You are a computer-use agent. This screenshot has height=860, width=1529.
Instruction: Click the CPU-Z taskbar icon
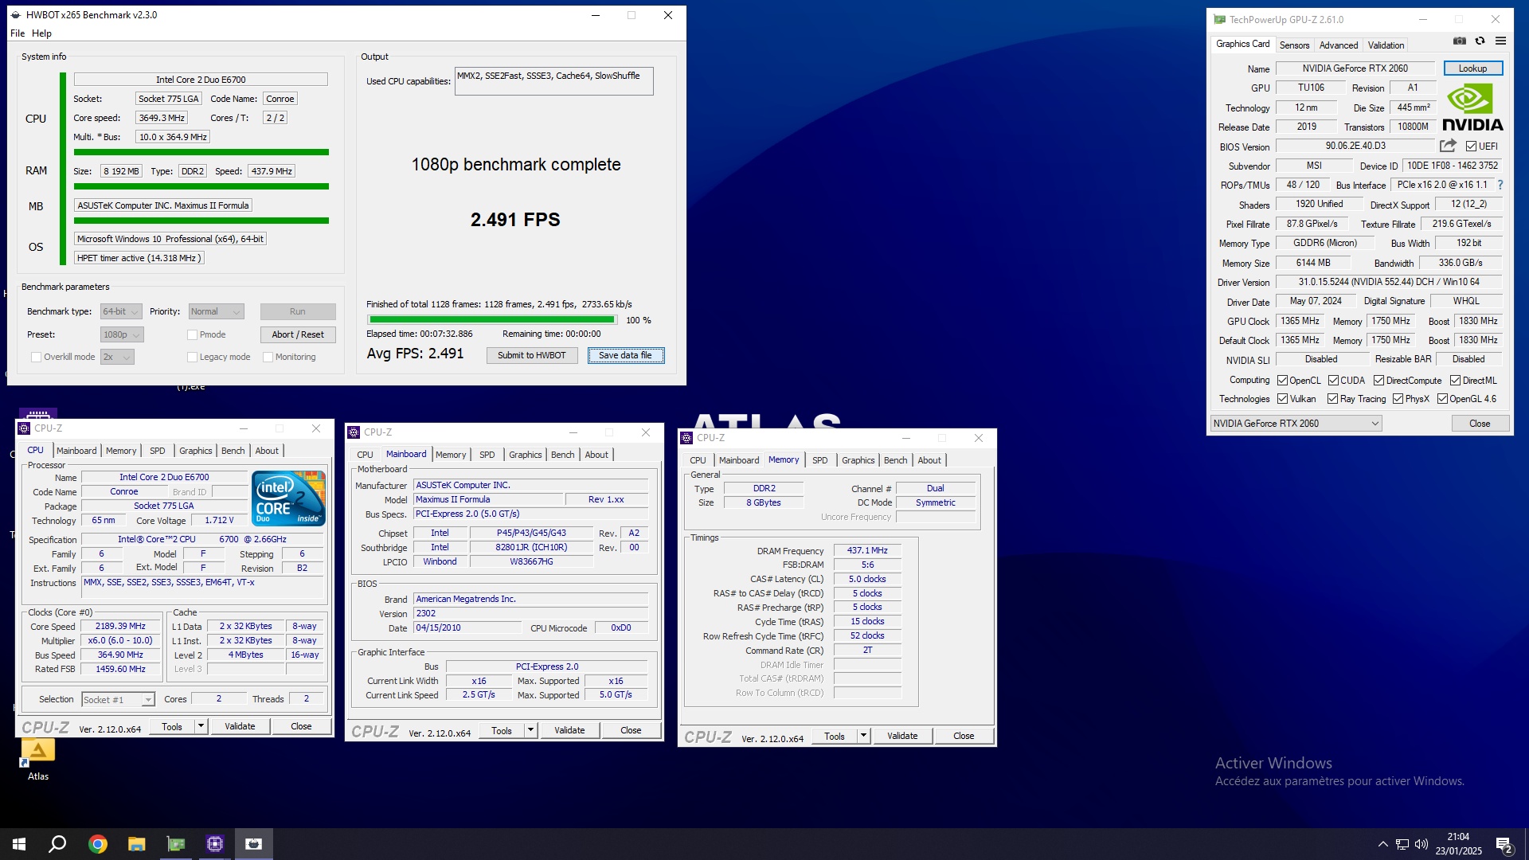pyautogui.click(x=215, y=844)
